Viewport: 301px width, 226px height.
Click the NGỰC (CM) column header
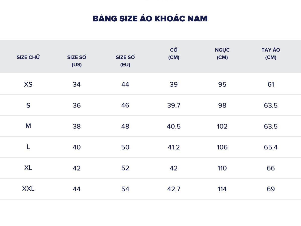point(222,53)
